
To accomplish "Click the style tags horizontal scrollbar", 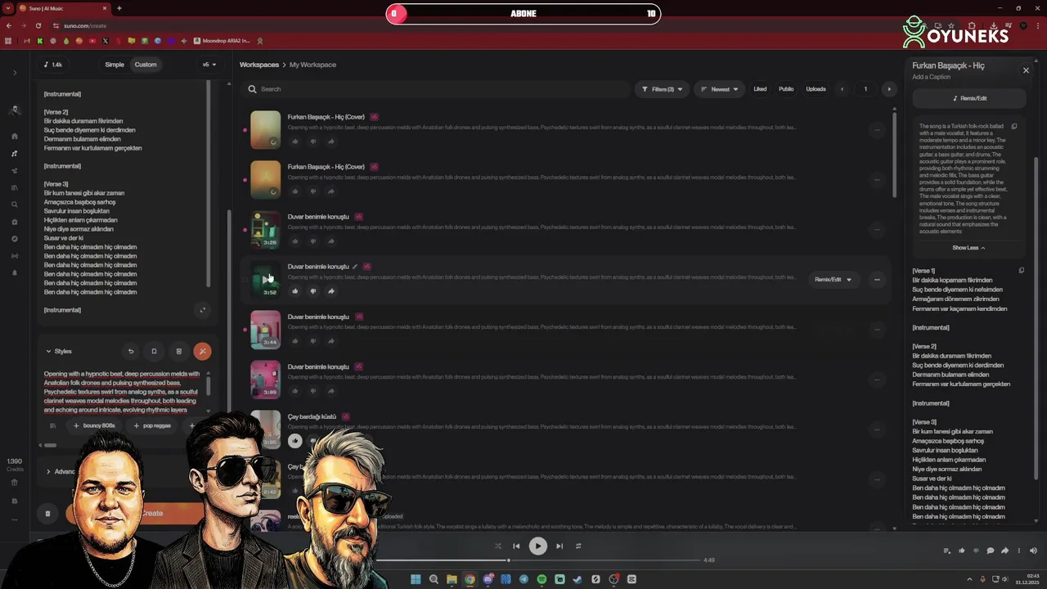I will pyautogui.click(x=50, y=445).
